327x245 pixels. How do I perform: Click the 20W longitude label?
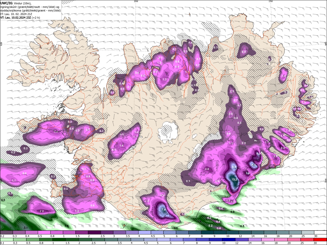click(x=136, y=1)
